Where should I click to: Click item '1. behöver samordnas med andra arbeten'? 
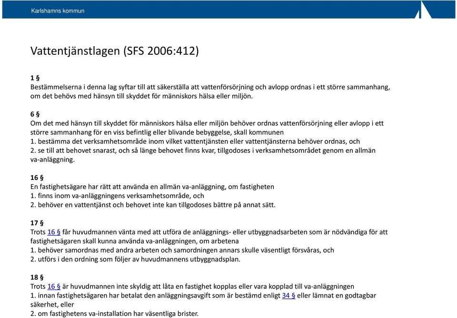tap(182, 250)
